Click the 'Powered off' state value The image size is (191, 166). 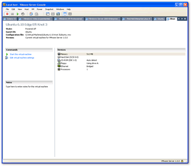point(31,29)
